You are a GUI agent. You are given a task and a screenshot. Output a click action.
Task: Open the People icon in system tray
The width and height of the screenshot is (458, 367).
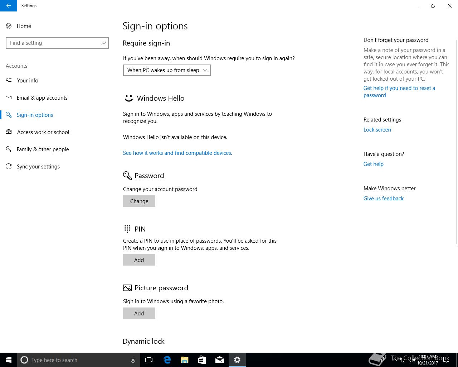[382, 360]
